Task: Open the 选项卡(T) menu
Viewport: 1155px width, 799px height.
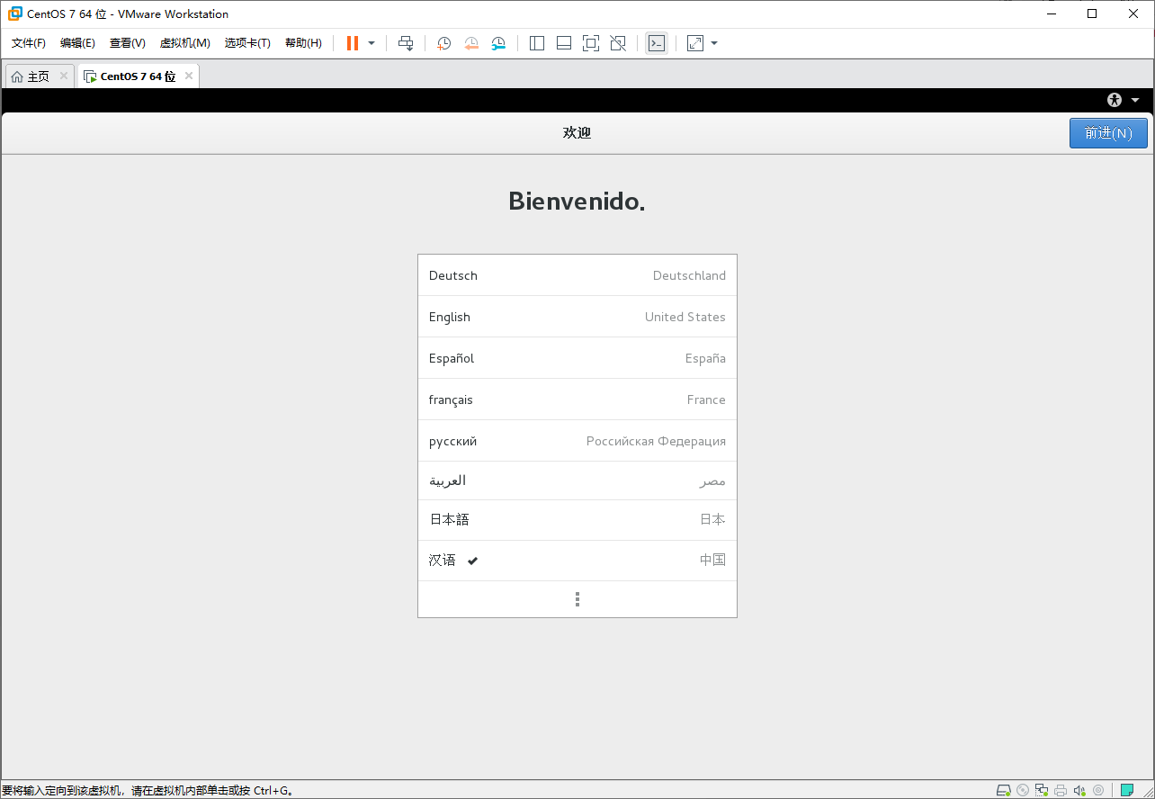Action: [247, 43]
